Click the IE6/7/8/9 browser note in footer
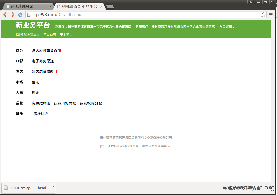The image size is (277, 195). [x=136, y=146]
